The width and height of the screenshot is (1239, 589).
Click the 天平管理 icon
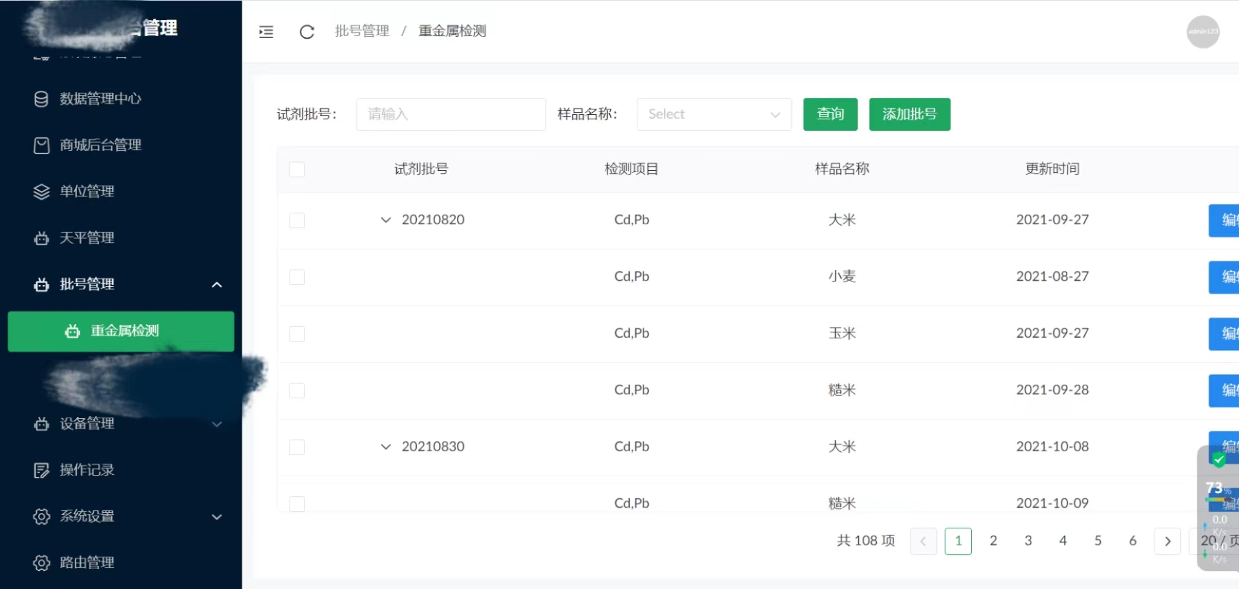point(41,238)
